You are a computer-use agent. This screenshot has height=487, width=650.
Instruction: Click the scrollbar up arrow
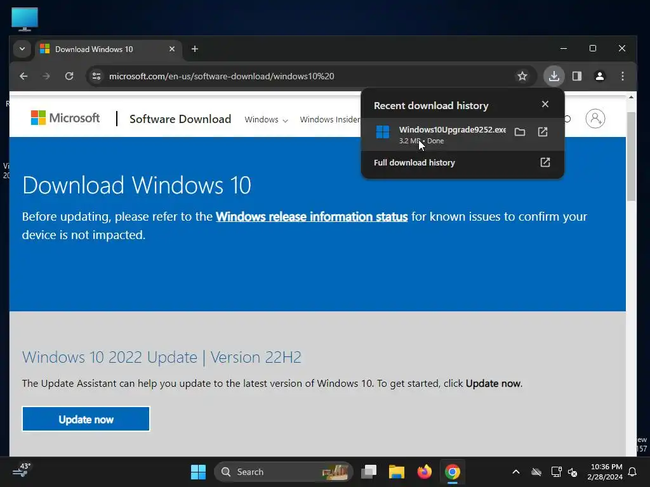(631, 97)
